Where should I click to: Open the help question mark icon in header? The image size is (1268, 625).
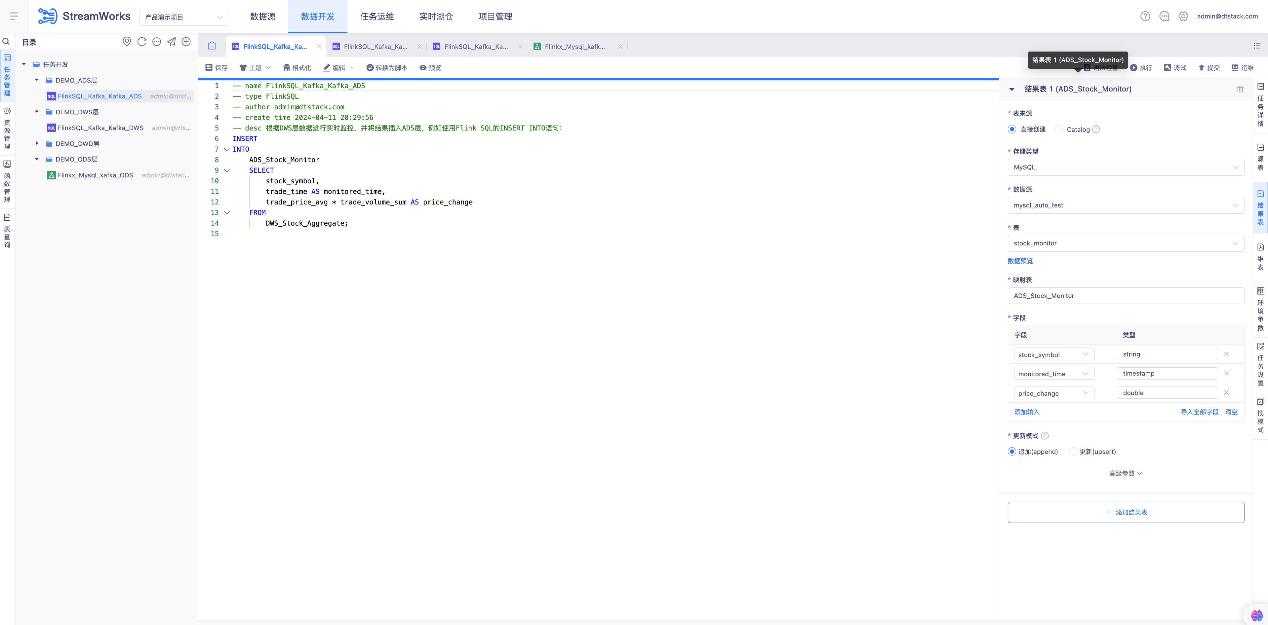1145,16
